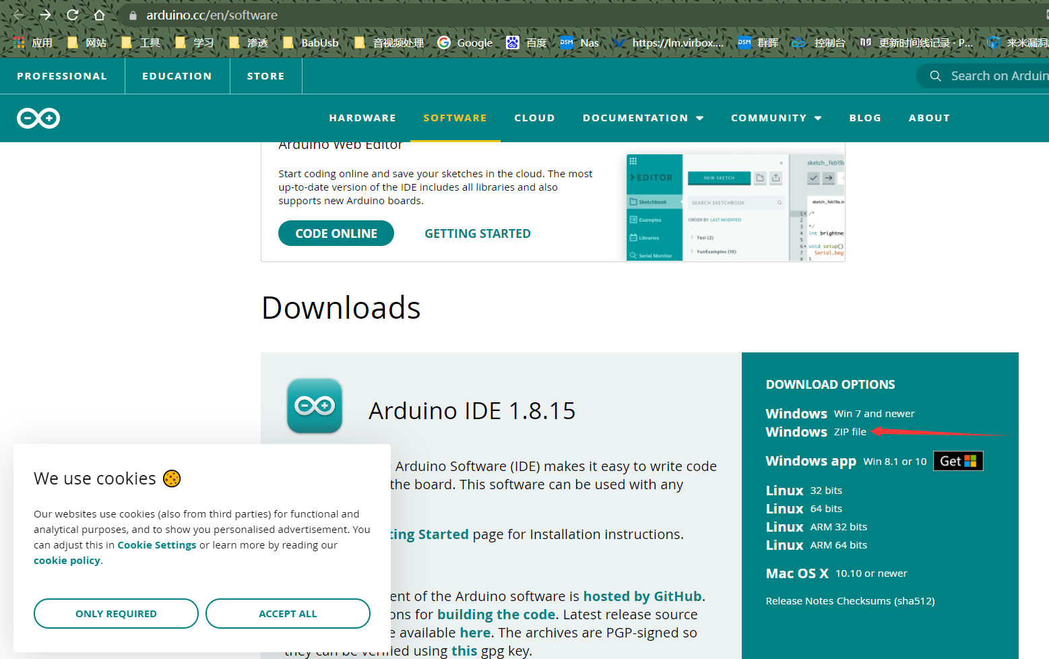Image resolution: width=1049 pixels, height=659 pixels.
Task: Open the 音视频处理 bookmark folder
Action: click(389, 42)
